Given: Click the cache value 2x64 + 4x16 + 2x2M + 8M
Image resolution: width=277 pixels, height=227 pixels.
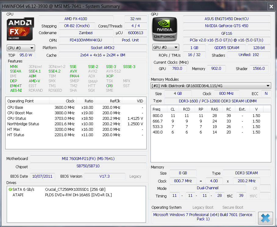Looking at the screenshot, I should (x=103, y=55).
